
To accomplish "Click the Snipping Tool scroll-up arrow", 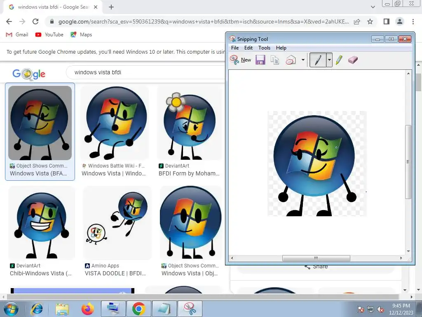I will tap(408, 73).
